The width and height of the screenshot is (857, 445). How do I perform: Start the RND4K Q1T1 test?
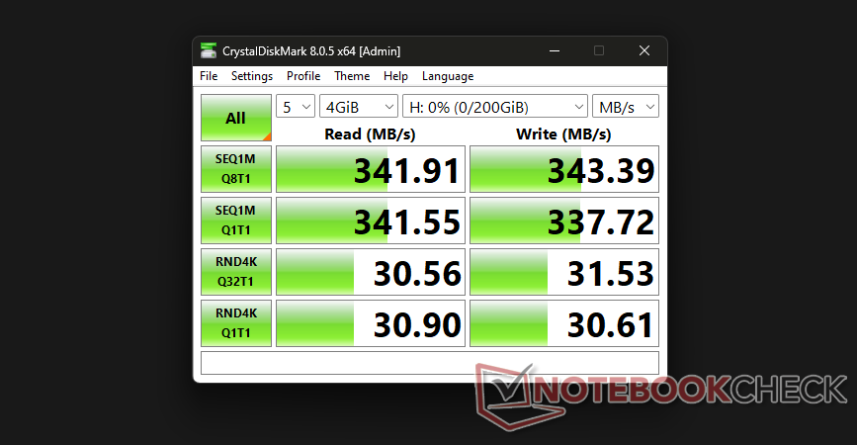click(x=235, y=324)
